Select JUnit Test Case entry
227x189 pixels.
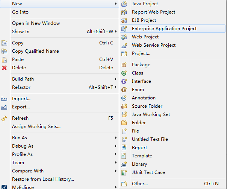(173, 172)
